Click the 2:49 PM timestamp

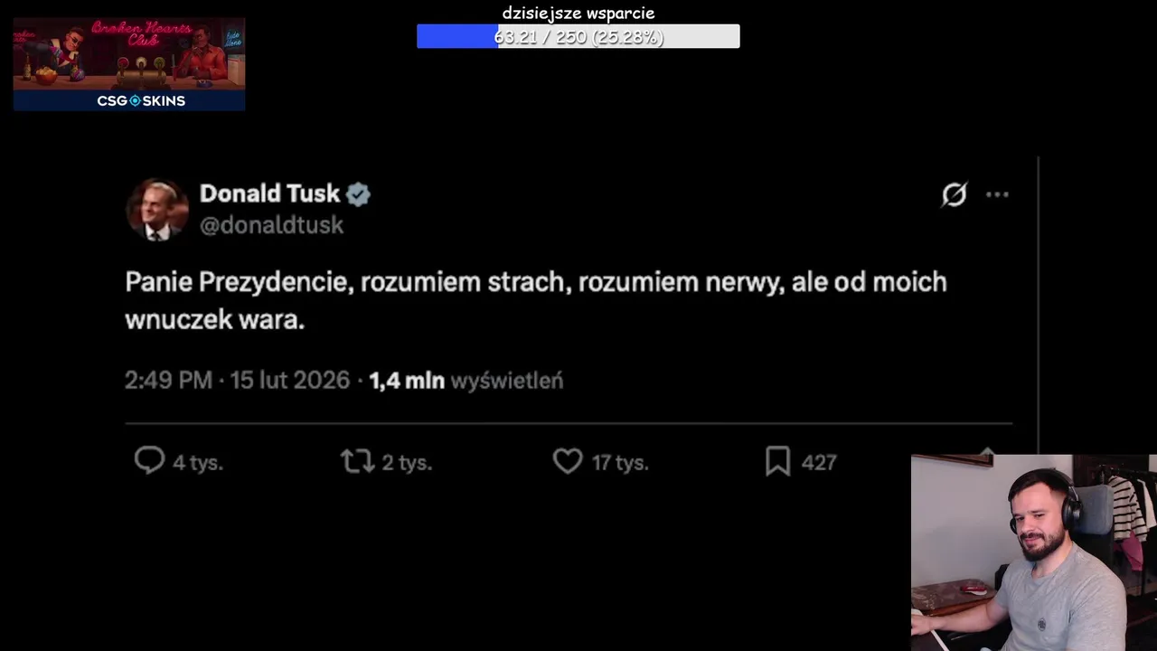168,381
